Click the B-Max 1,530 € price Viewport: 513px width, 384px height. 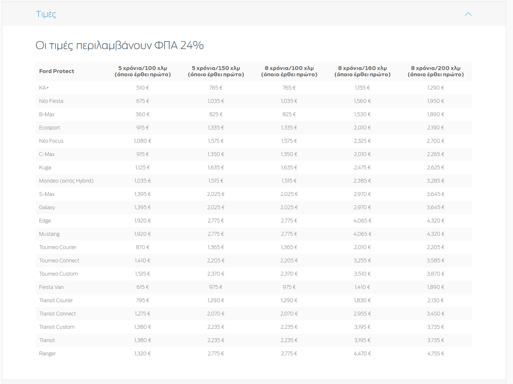[x=363, y=114]
